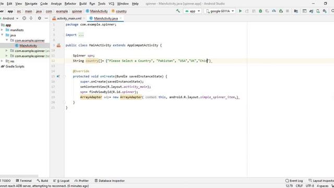Close the activity_main.xml tab
334x188 pixels.
point(84,18)
